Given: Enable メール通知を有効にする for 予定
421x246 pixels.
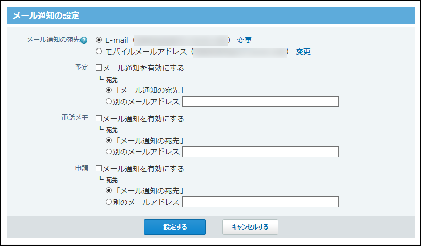Looking at the screenshot, I should (99, 68).
